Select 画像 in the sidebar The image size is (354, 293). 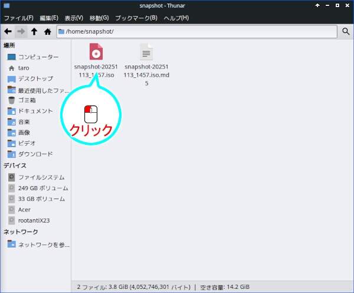pos(24,132)
